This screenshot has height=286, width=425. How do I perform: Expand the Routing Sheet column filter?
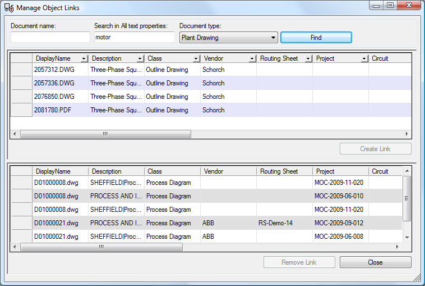coord(308,58)
